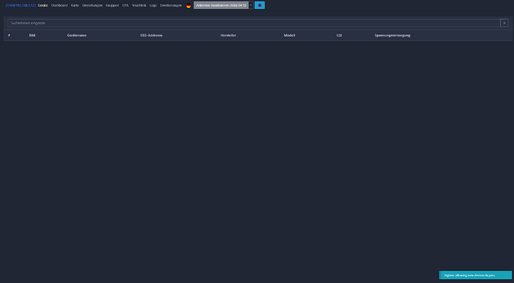Open the Erweiterungen page
514x283 pixels.
pos(171,5)
